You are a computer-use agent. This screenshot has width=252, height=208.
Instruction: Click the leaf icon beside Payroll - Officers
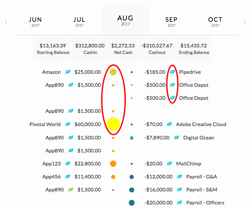coord(179,202)
